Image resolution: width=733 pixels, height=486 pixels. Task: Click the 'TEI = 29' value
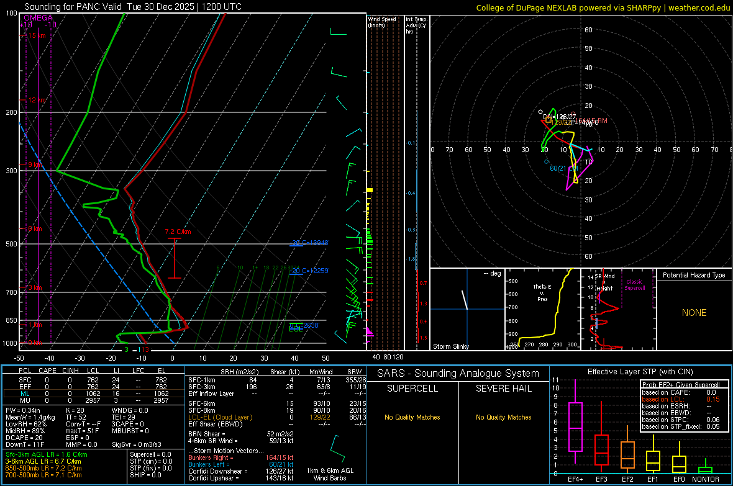[x=124, y=417]
